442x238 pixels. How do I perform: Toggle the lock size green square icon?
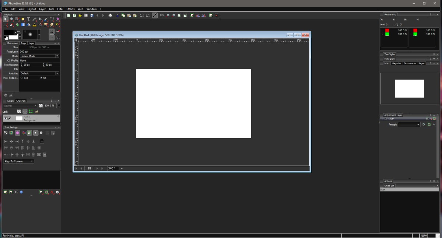(31, 111)
